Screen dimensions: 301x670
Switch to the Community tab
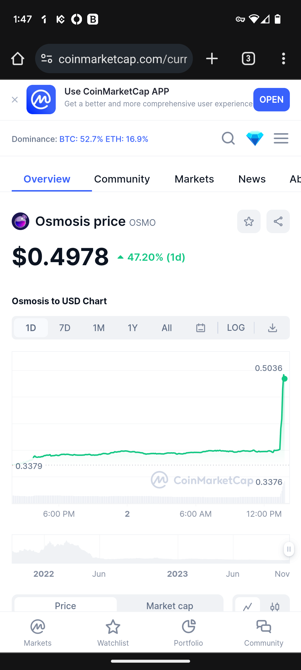click(x=122, y=179)
